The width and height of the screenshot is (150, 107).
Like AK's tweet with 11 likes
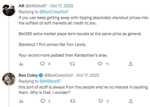[100, 64]
